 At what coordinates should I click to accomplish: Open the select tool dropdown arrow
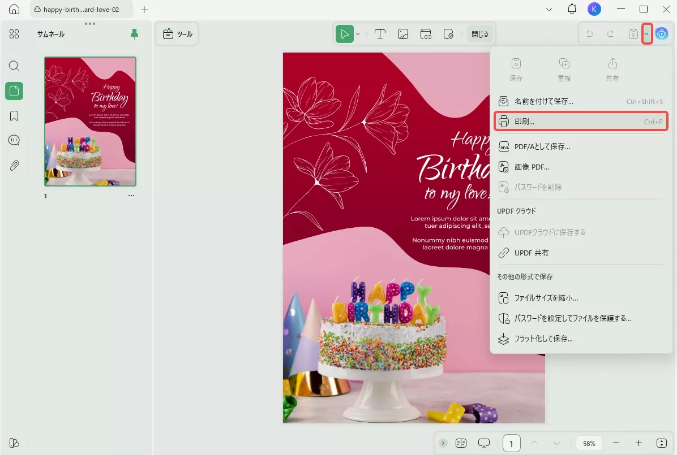[x=358, y=34]
